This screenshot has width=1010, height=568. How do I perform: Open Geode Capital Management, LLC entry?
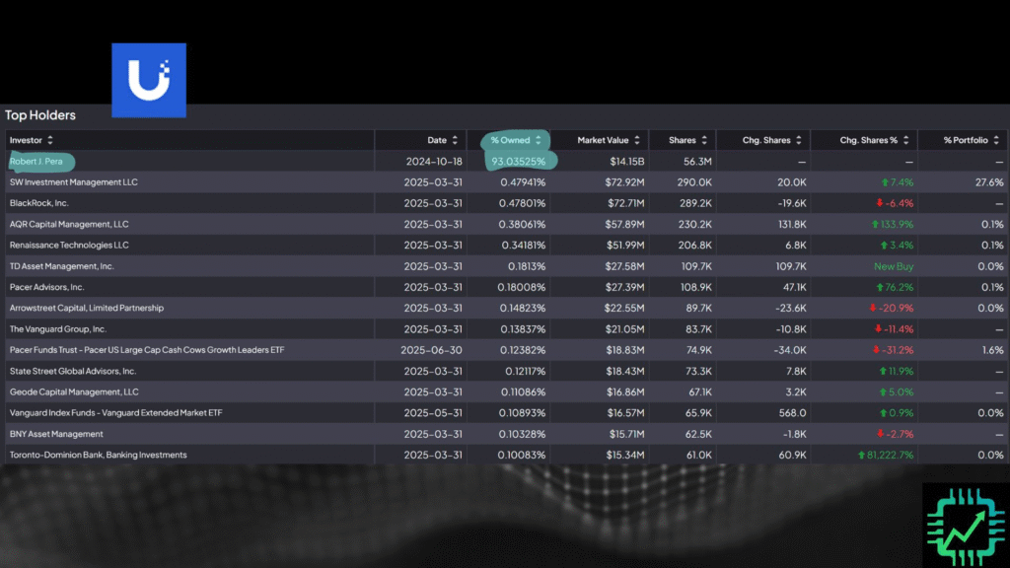tap(74, 392)
